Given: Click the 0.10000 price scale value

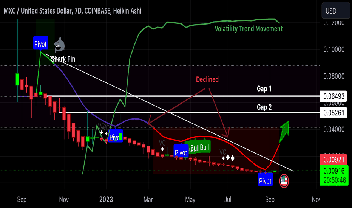Looking at the screenshot, I should [334, 50].
